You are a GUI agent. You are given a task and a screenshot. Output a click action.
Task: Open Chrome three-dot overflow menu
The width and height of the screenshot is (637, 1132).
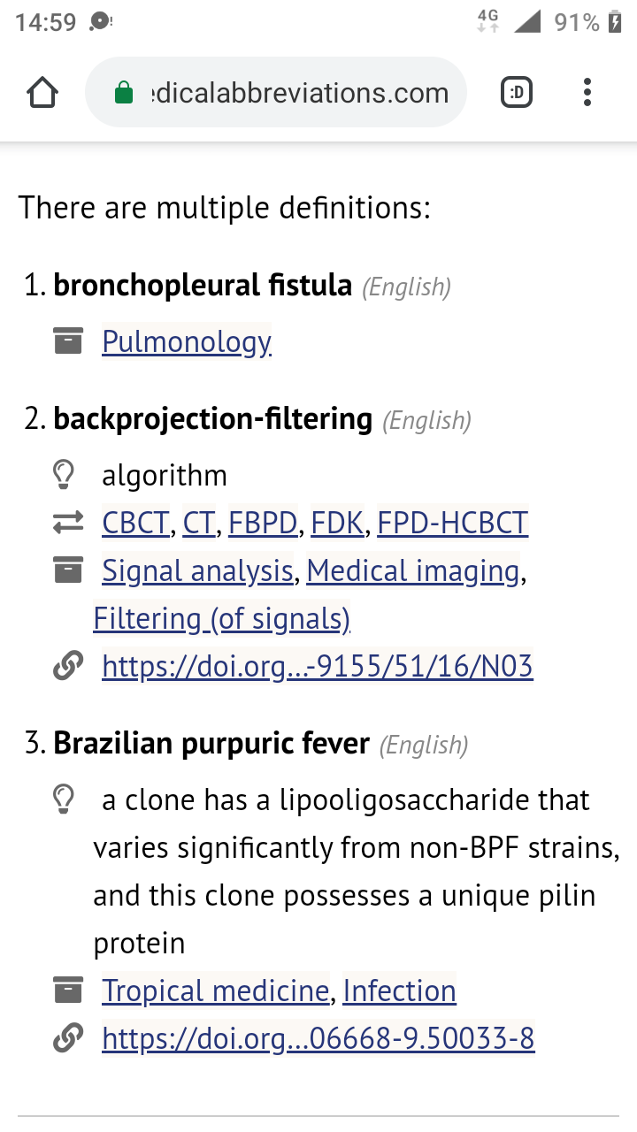coord(587,92)
